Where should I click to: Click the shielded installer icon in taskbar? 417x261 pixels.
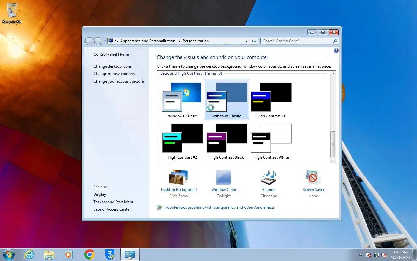[x=110, y=254]
